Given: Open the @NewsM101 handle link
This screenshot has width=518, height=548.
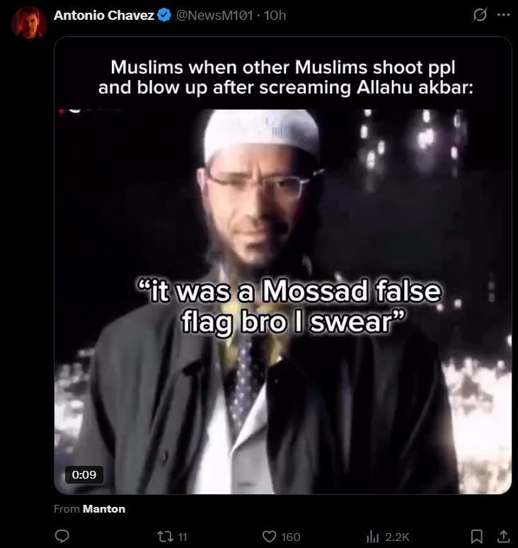Looking at the screenshot, I should pyautogui.click(x=214, y=16).
